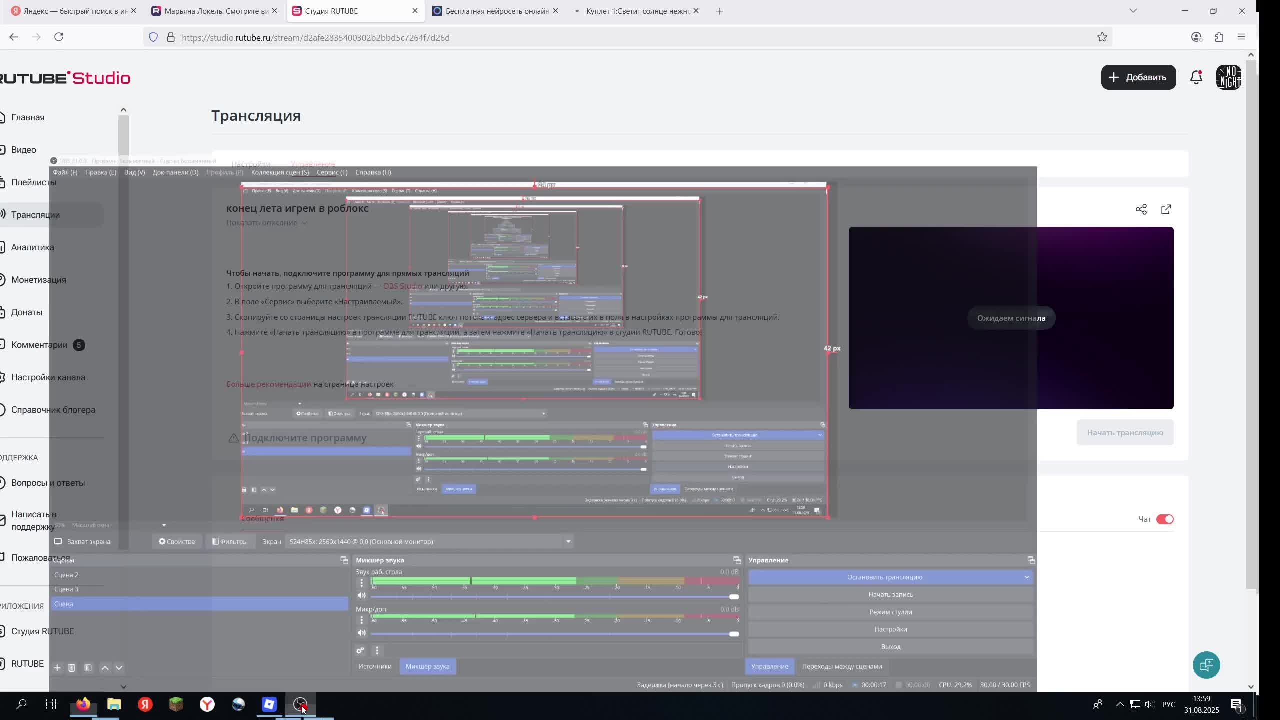Remove selected scene with trash icon
This screenshot has width=1280, height=720.
(x=72, y=668)
